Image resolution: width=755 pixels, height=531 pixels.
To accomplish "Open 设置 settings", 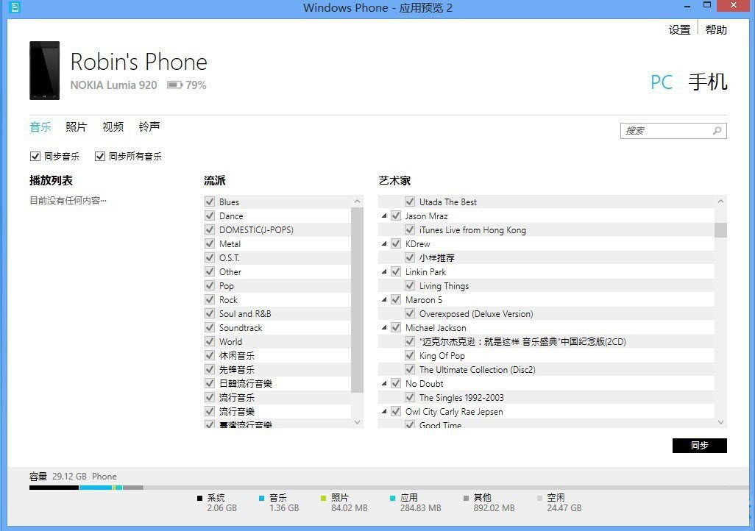I will coord(679,30).
